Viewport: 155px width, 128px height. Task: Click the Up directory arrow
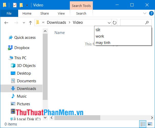pos(30,22)
